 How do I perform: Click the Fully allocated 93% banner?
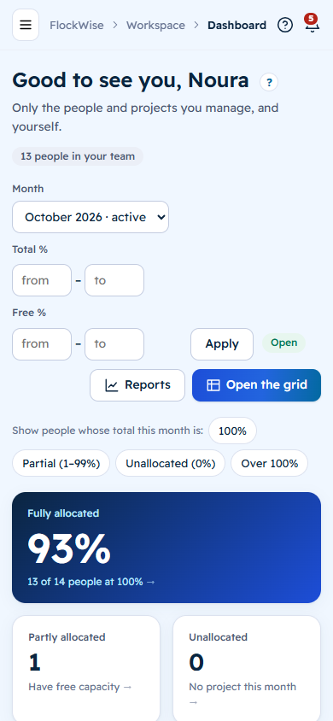(x=166, y=548)
